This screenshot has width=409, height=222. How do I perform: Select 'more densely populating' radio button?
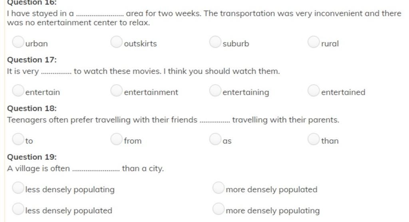coord(218,209)
